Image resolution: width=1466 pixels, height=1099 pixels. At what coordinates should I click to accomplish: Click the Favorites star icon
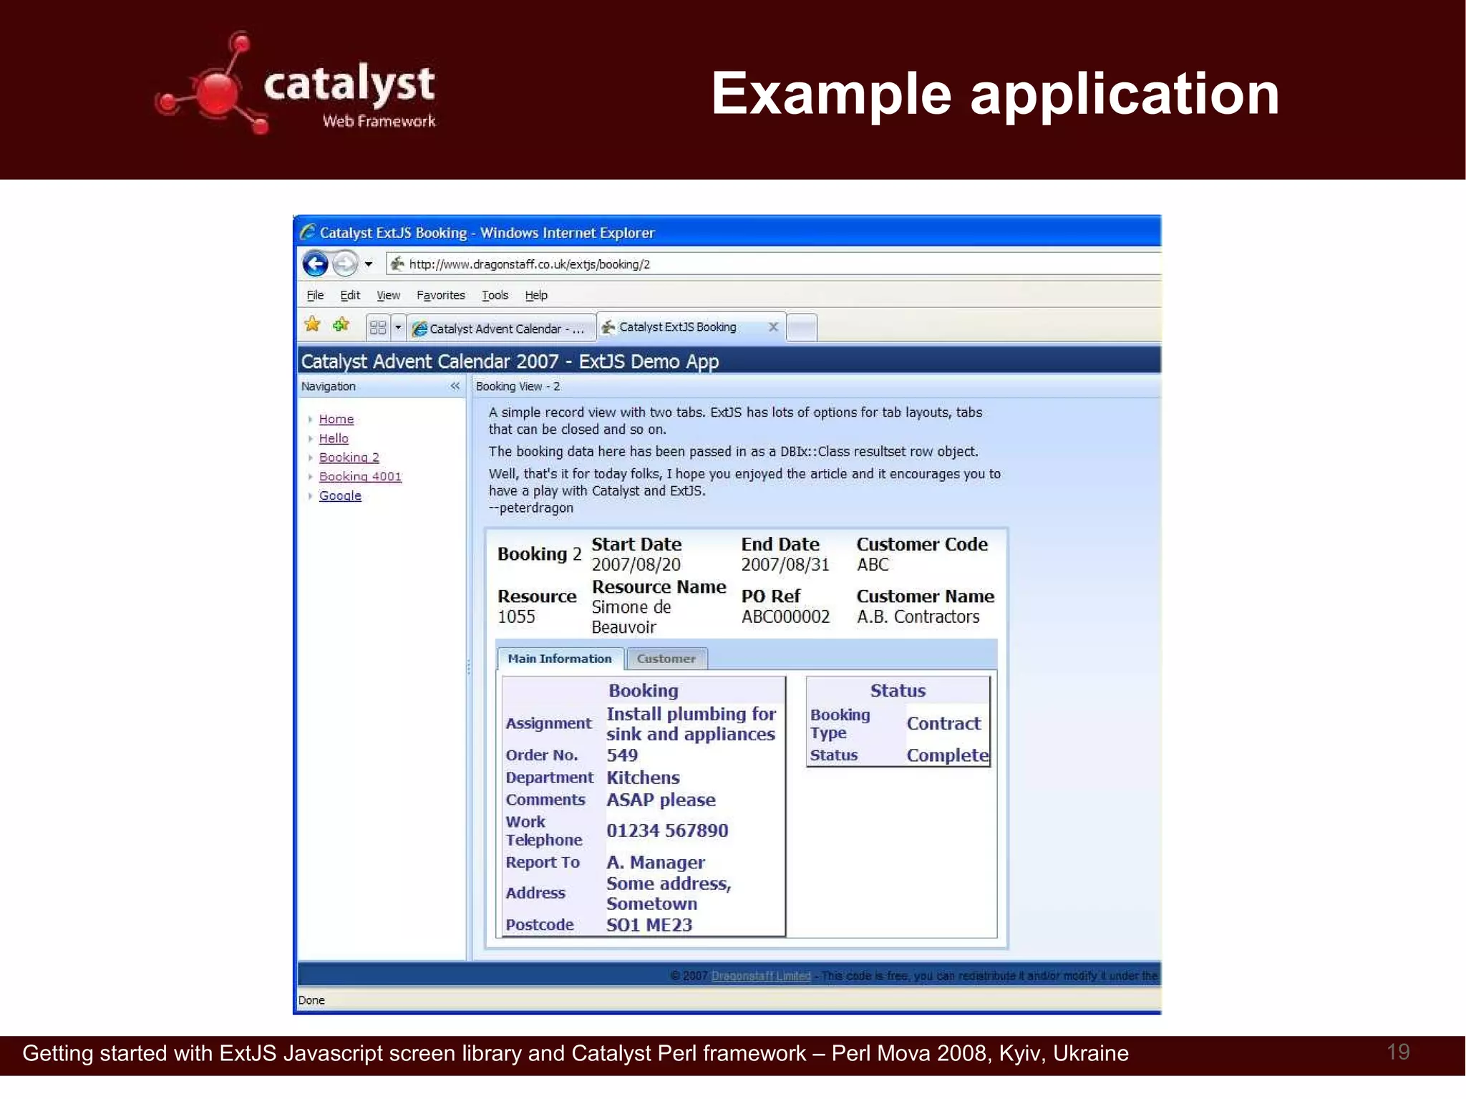pos(312,325)
